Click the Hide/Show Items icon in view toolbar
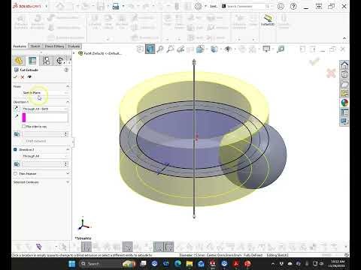The height and width of the screenshot is (270, 361). 228,49
